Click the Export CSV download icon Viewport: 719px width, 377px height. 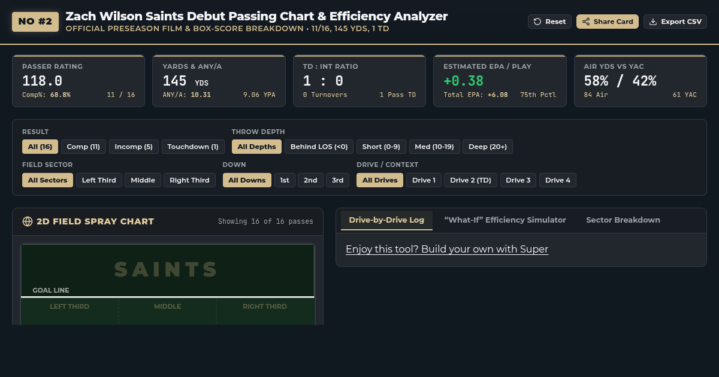653,22
